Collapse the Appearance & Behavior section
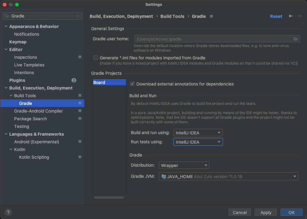307x219 pixels. [6, 26]
